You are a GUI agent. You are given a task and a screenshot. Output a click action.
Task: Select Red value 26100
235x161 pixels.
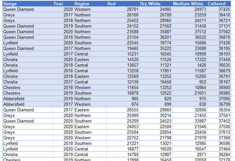pyautogui.click(x=133, y=15)
